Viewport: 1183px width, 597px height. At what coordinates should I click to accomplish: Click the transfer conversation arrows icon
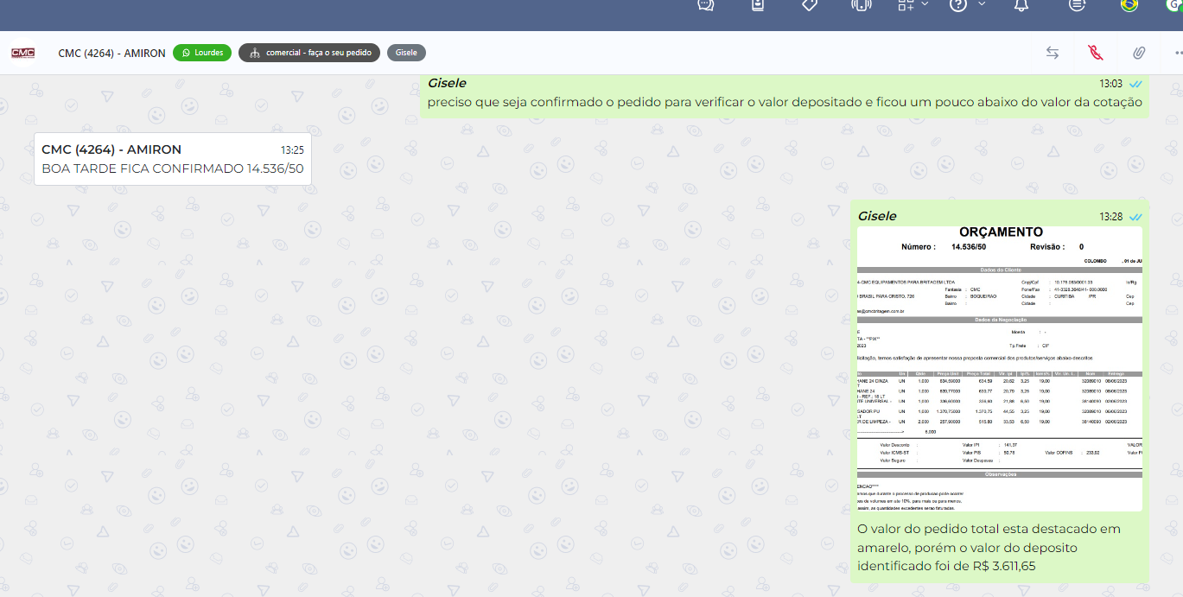click(1053, 53)
